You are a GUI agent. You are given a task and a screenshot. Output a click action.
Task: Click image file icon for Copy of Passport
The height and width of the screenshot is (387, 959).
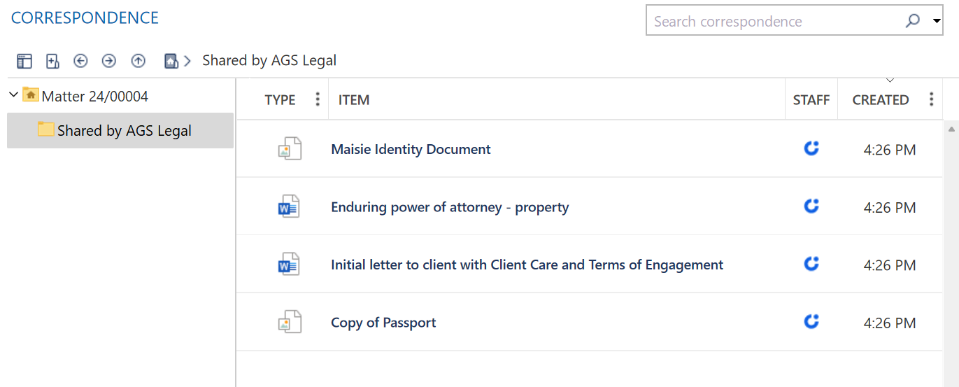pos(289,323)
